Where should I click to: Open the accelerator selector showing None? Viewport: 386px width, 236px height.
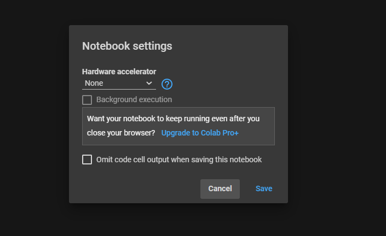114,84
